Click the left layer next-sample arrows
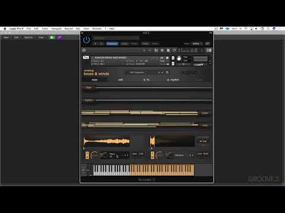Image resolution: width=285 pixels, height=213 pixels. click(x=126, y=155)
